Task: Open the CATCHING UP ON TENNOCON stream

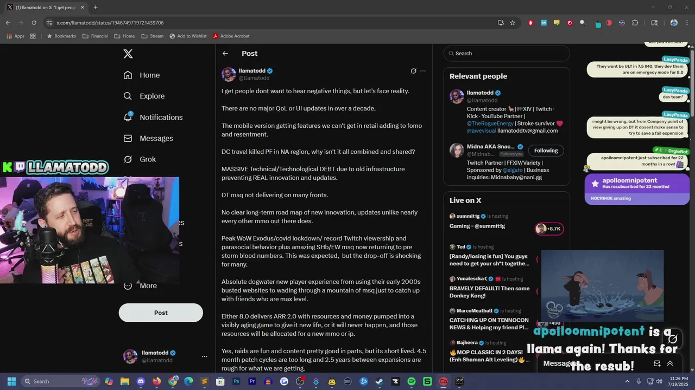Action: click(489, 324)
